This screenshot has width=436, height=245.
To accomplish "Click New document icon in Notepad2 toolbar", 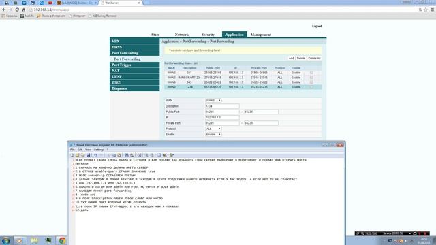I will [72, 155].
